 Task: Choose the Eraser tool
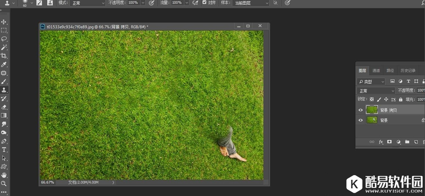(4, 107)
